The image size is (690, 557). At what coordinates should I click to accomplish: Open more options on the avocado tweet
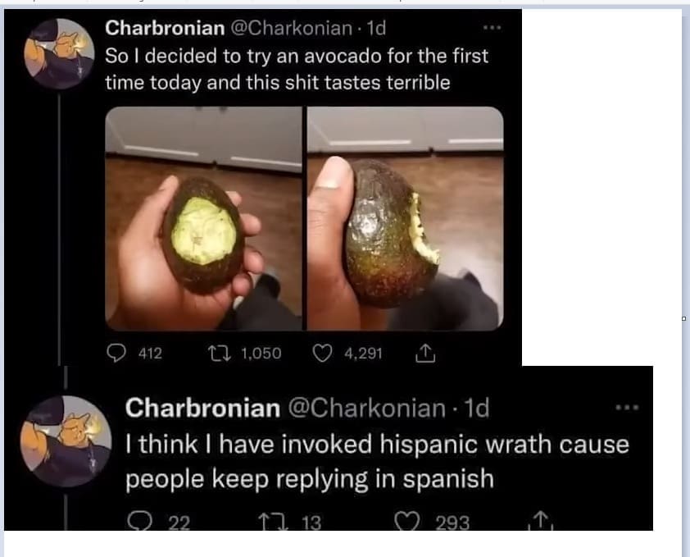tap(492, 26)
